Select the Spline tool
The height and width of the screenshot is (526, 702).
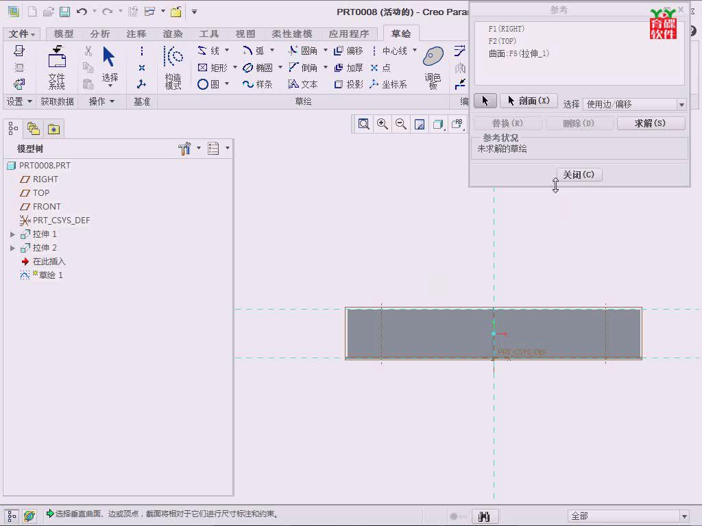pyautogui.click(x=258, y=84)
